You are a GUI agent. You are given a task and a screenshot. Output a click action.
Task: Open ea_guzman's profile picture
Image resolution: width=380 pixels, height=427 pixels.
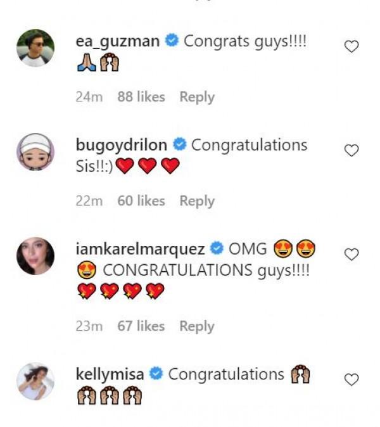pos(35,48)
